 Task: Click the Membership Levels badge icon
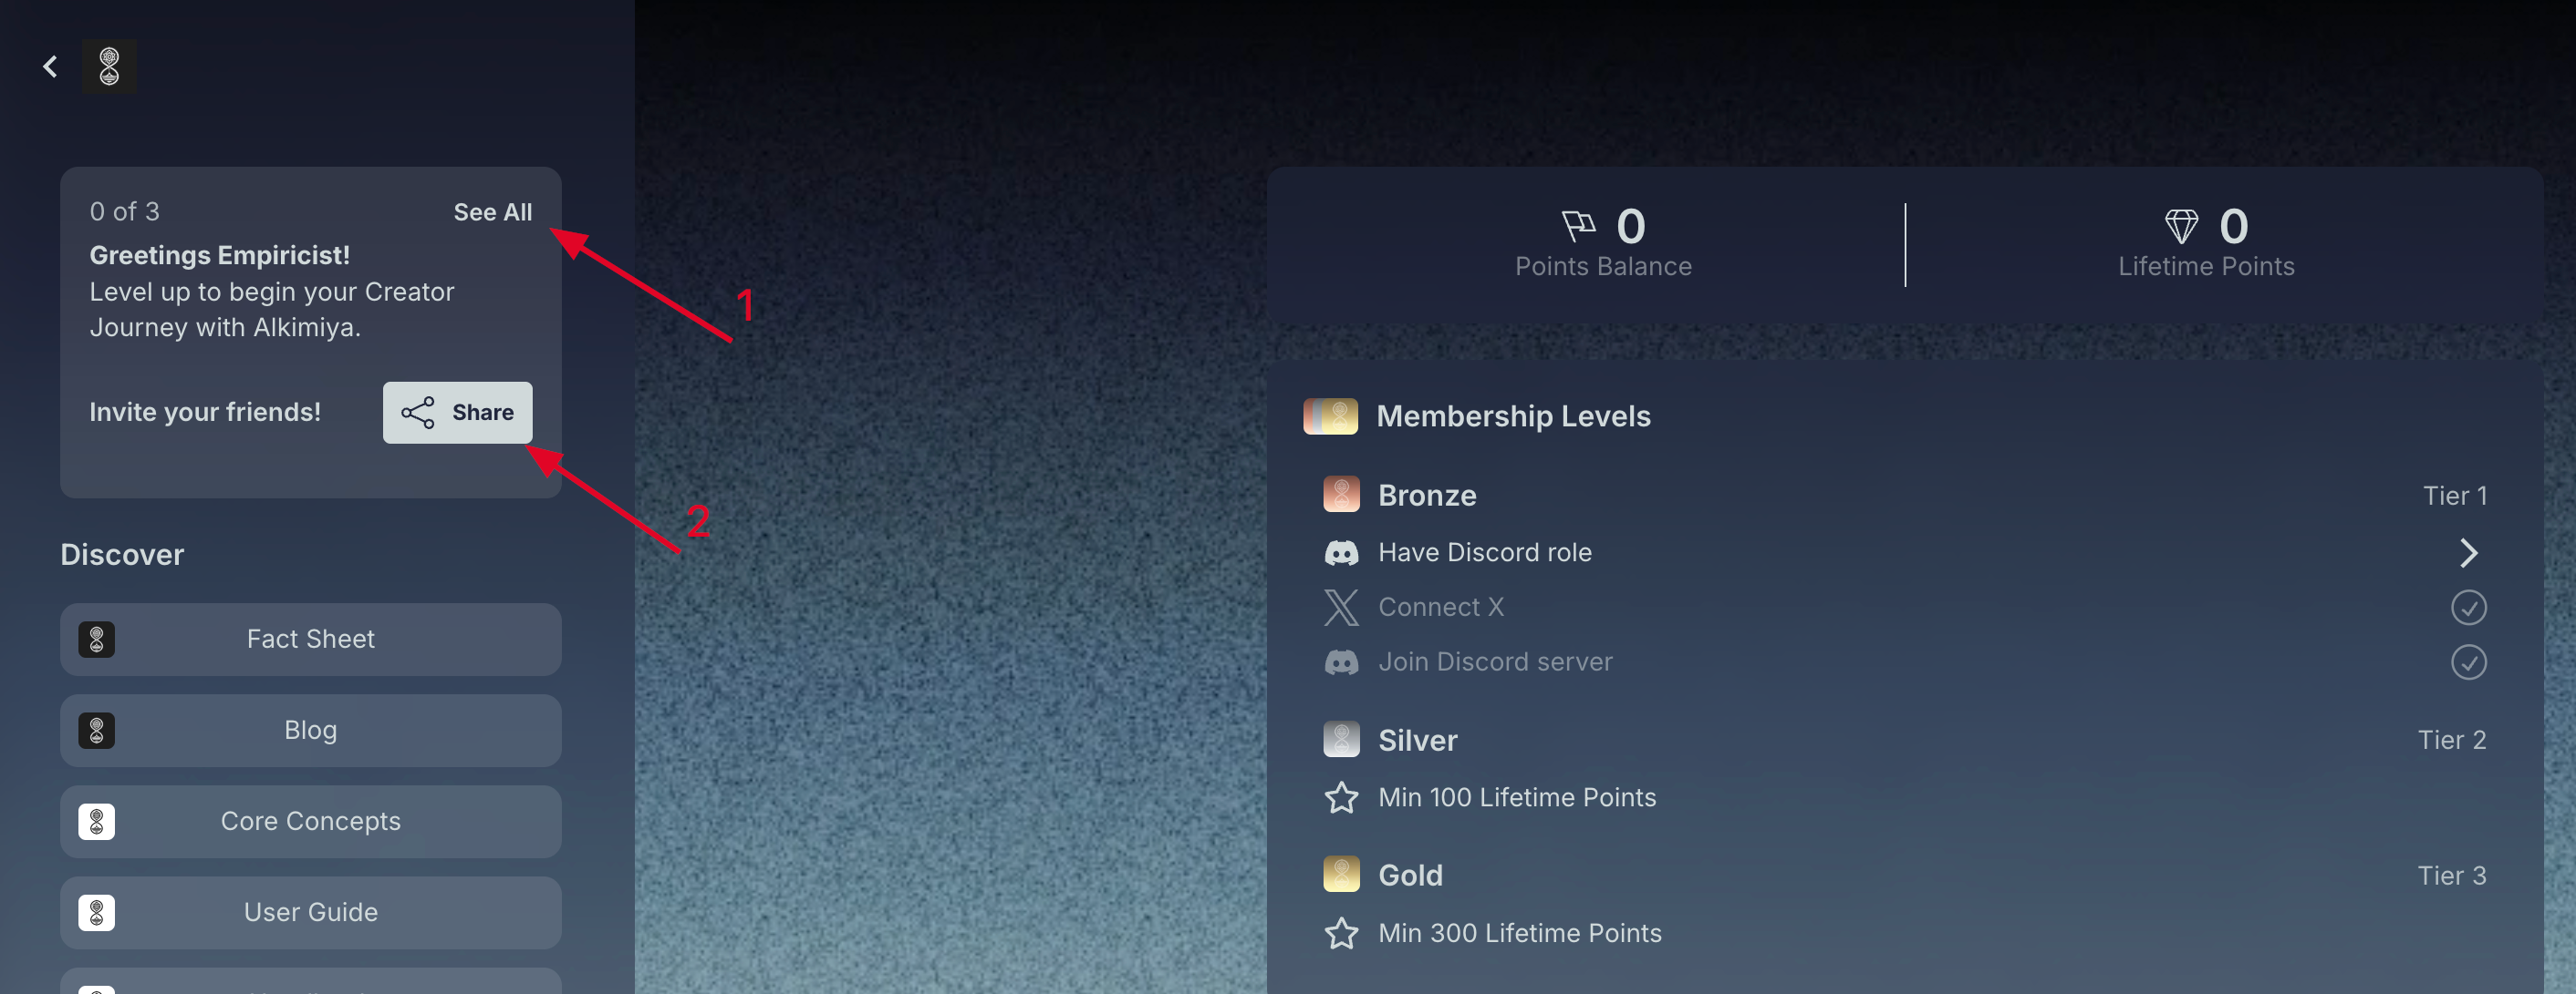pyautogui.click(x=1330, y=415)
